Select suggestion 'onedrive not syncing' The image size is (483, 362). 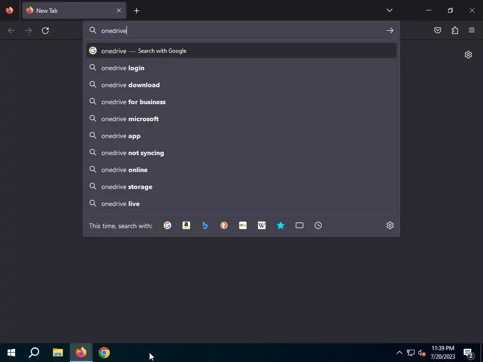[241, 153]
